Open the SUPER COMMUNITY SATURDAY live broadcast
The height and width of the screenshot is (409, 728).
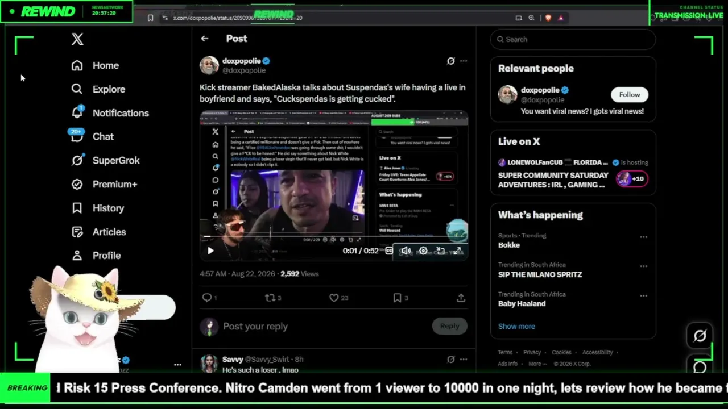[x=553, y=180]
